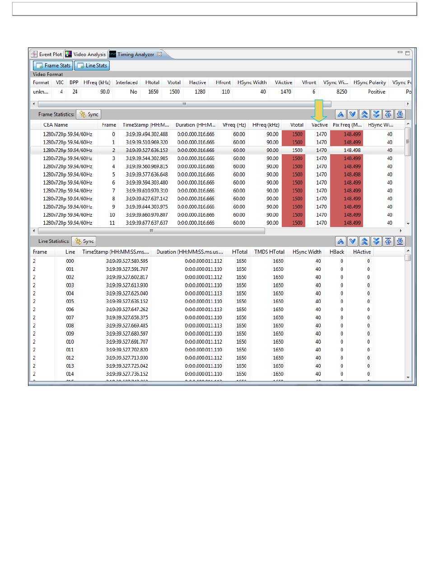Viewport: 429px width, 573px height.
Task: Click the single up arrow in Frame Statistics
Action: pyautogui.click(x=341, y=114)
